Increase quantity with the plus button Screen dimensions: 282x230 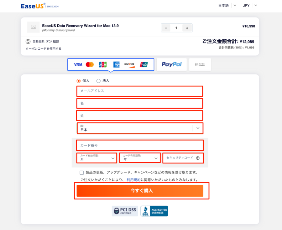point(187,28)
